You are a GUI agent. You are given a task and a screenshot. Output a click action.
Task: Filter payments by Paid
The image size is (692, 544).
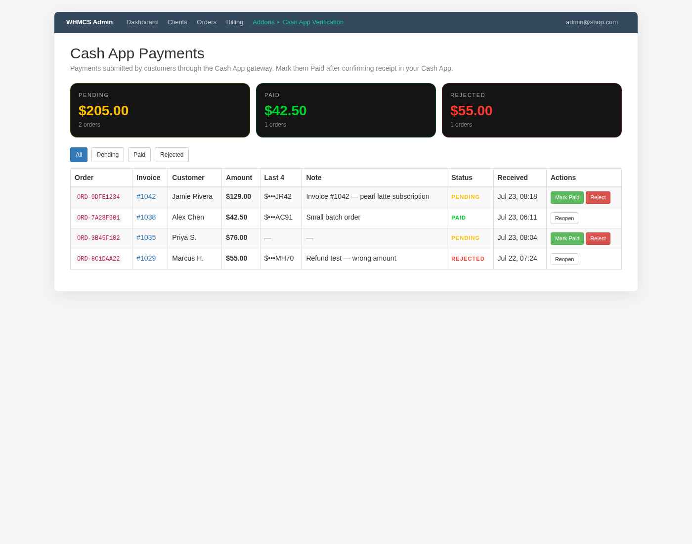pos(139,155)
